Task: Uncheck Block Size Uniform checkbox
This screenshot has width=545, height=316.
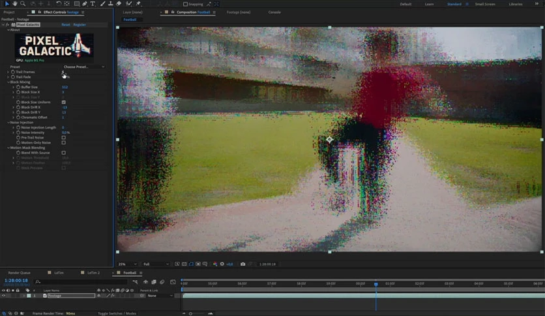Action: point(64,103)
